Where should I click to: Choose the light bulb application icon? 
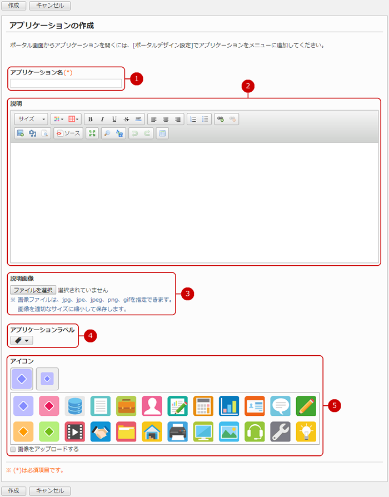pyautogui.click(x=306, y=431)
